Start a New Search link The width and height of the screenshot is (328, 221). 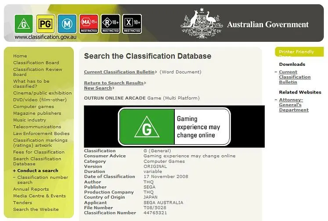coord(99,88)
